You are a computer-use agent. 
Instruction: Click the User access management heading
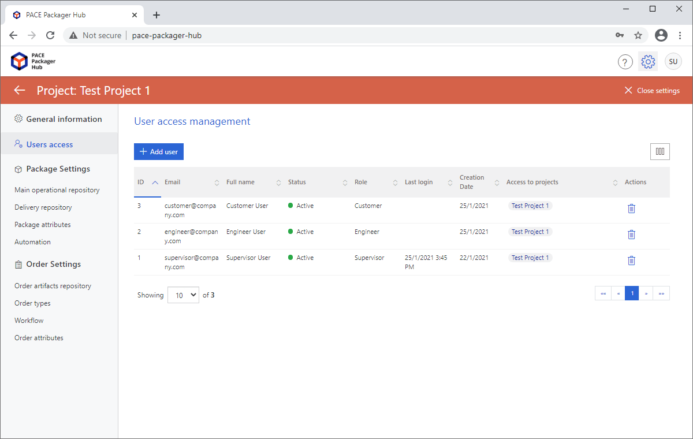[192, 121]
